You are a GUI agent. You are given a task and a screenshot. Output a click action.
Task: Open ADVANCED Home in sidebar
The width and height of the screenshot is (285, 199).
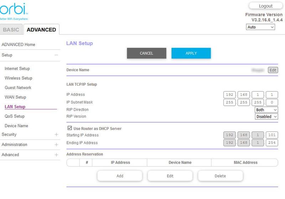(x=19, y=45)
